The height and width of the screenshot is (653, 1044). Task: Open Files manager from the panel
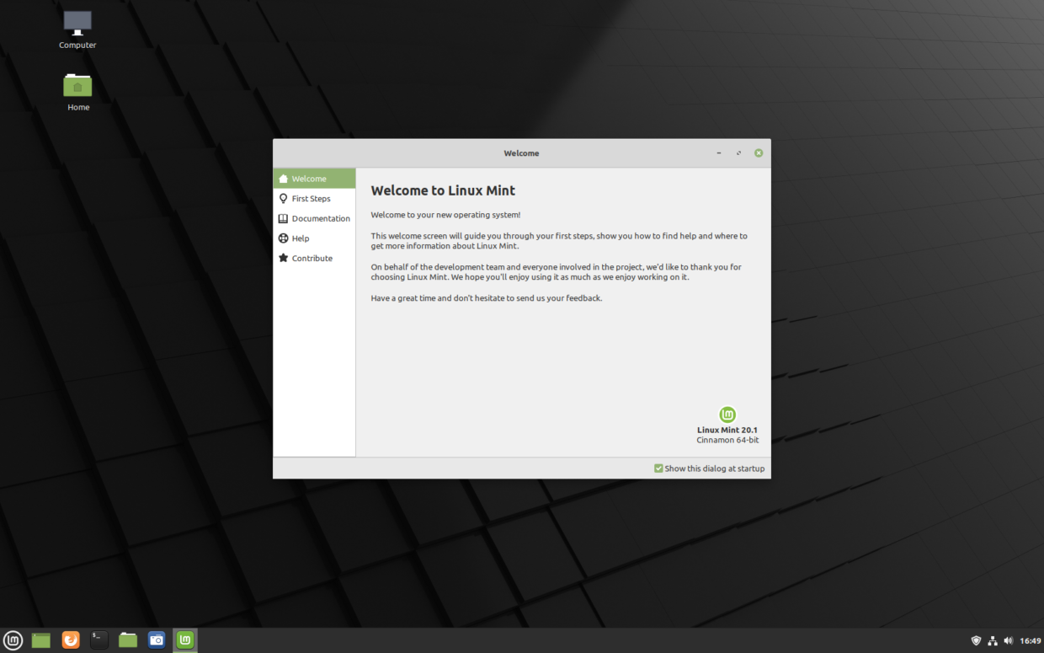[128, 640]
